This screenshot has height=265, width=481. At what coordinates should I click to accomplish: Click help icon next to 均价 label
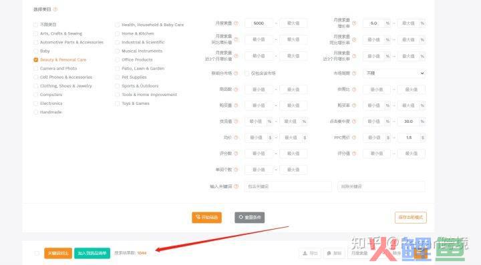(236, 138)
